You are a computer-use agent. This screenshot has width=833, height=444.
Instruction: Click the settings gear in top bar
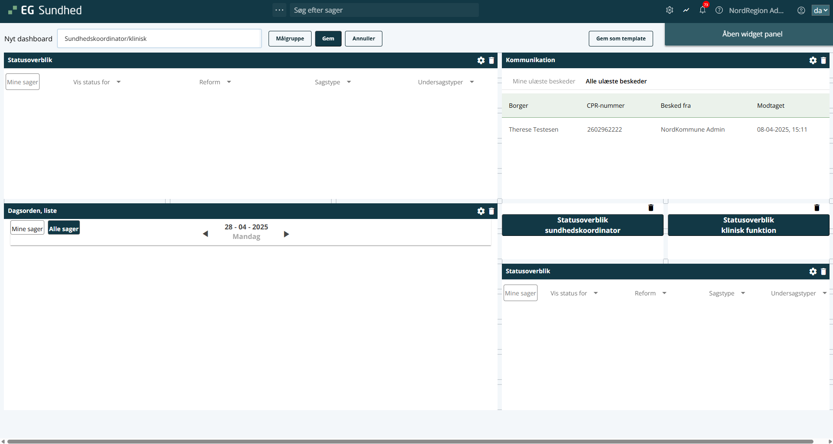(670, 10)
